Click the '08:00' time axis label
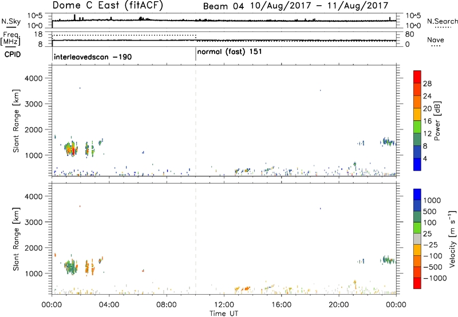The height and width of the screenshot is (317, 458). pyautogui.click(x=167, y=305)
